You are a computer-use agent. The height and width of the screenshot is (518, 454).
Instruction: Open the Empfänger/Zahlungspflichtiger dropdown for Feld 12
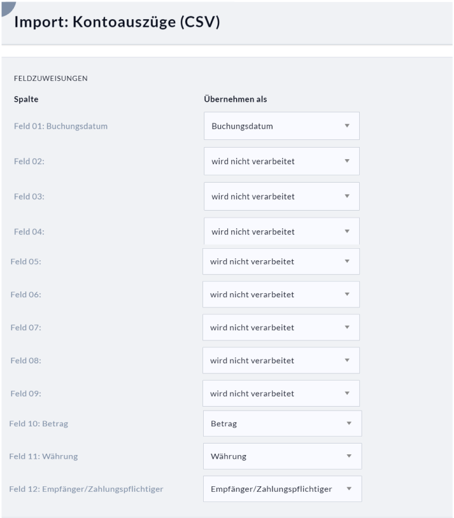pyautogui.click(x=282, y=489)
